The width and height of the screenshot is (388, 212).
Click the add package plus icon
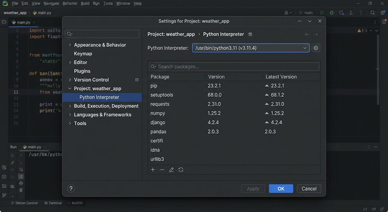[153, 170]
